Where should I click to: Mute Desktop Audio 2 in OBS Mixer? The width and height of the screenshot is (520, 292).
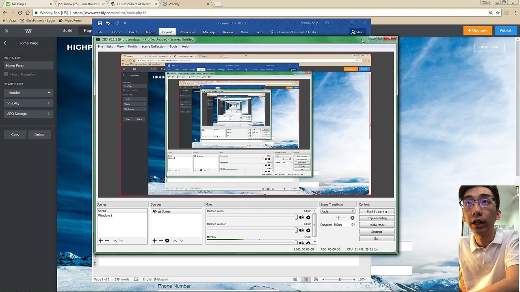point(301,230)
